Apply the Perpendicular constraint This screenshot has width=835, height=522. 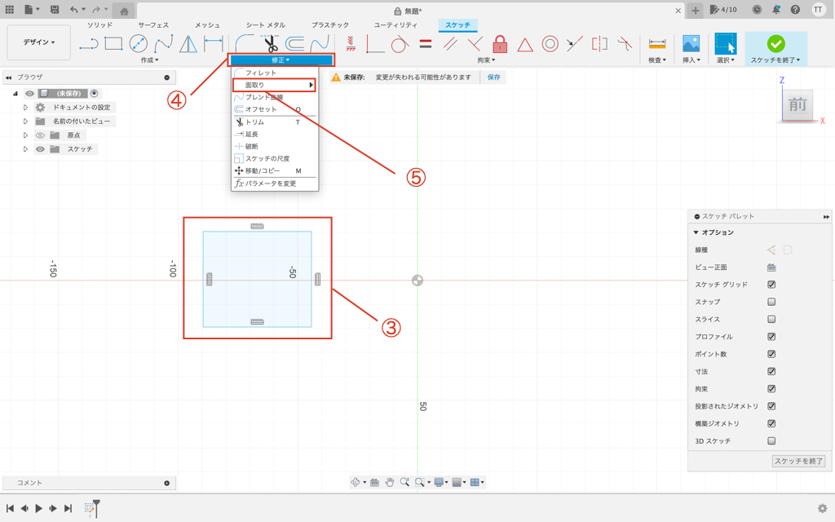[475, 44]
